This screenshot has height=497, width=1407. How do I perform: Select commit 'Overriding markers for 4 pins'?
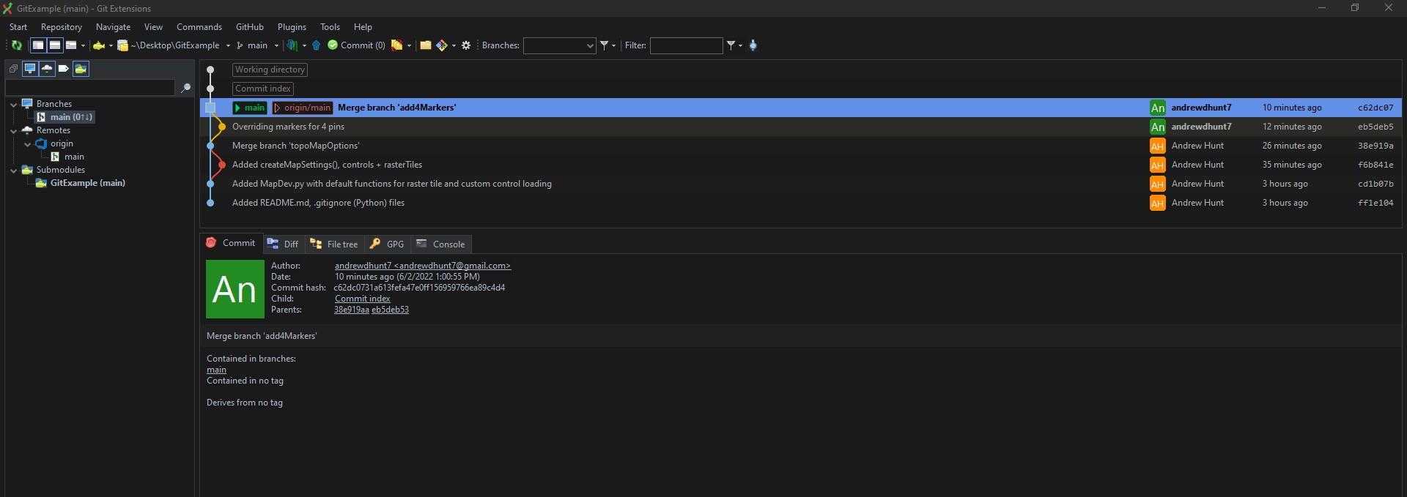point(801,127)
